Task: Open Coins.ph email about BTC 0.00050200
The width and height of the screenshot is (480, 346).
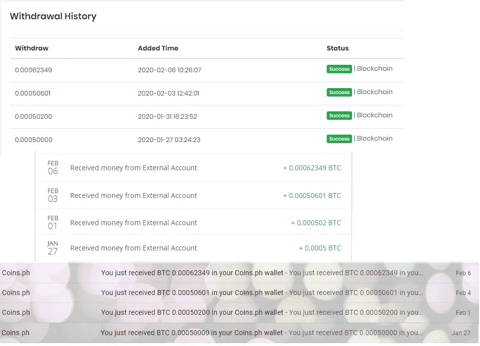Action: pyautogui.click(x=240, y=313)
